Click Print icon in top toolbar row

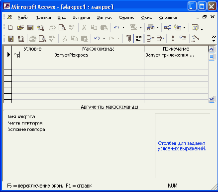(x=52, y=28)
